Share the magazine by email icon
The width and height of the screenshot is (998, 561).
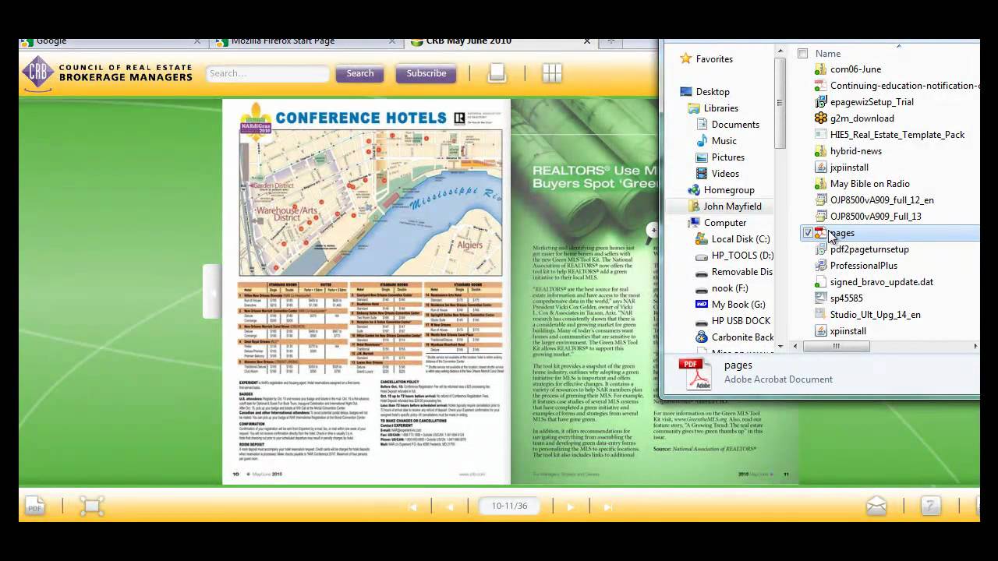pos(876,506)
